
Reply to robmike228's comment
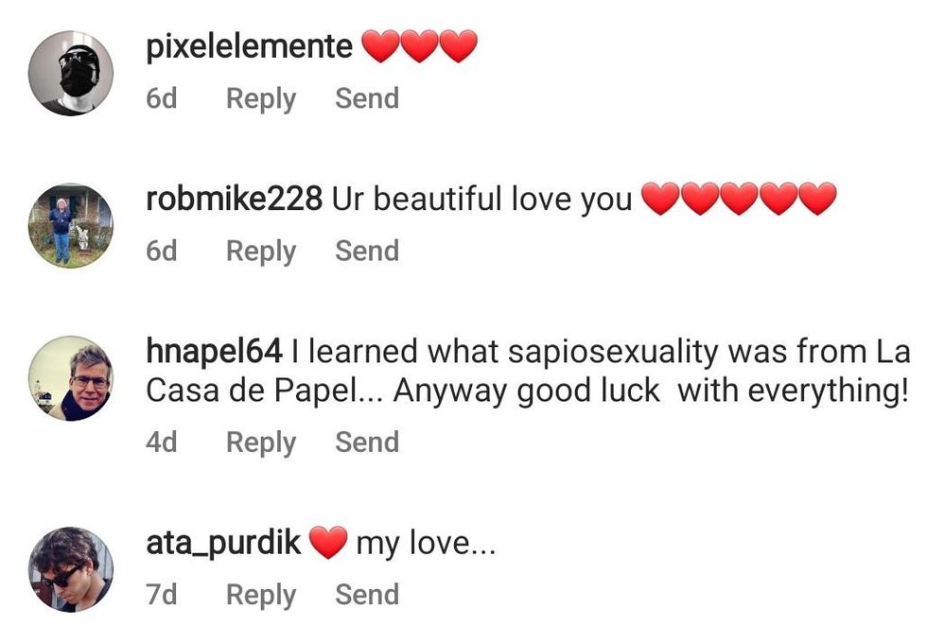pyautogui.click(x=260, y=251)
